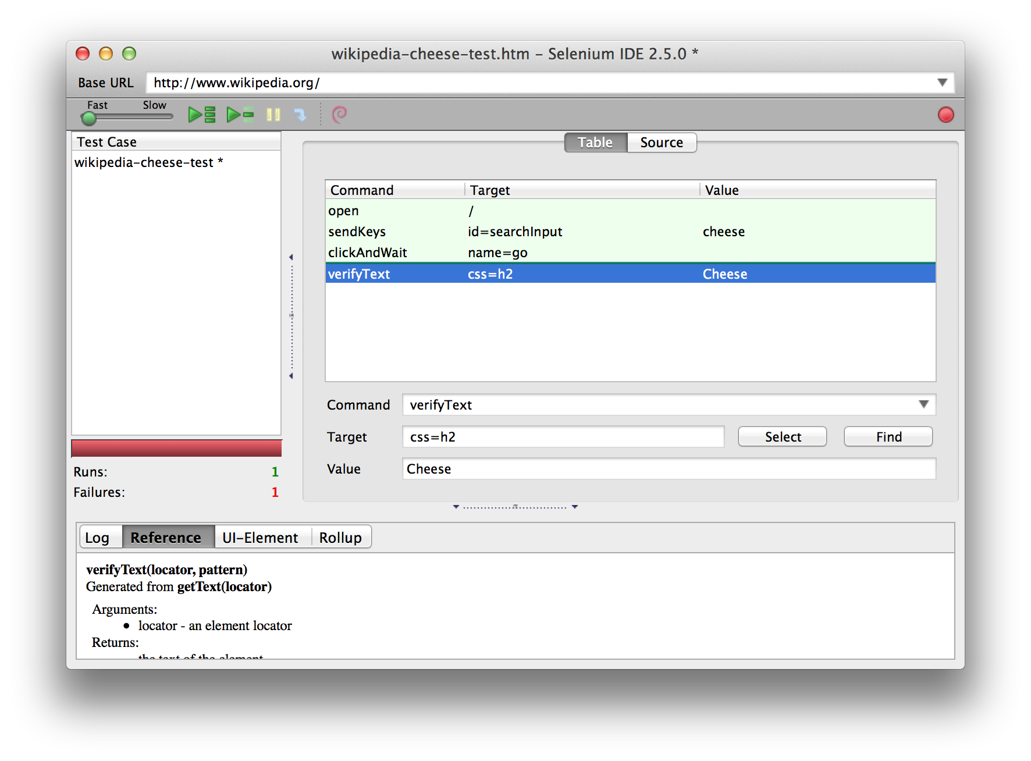Pause the test execution
The image size is (1031, 761).
273,115
